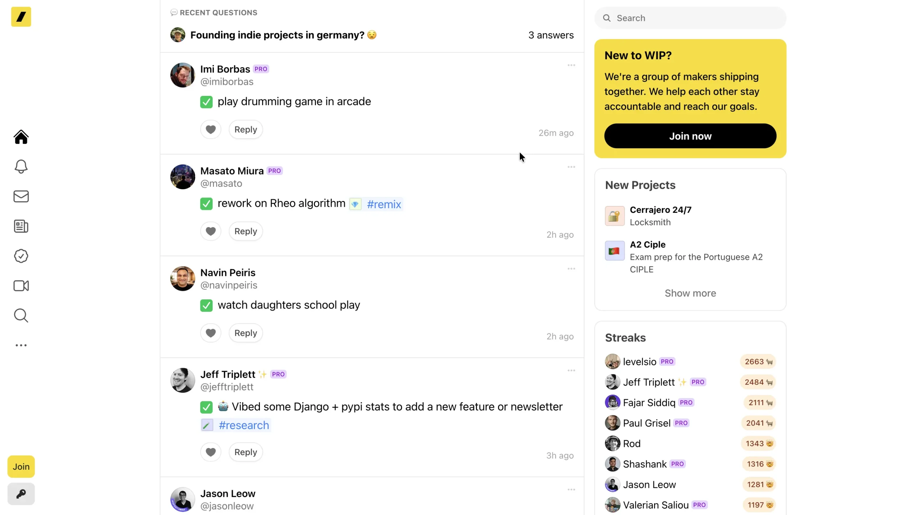The height and width of the screenshot is (515, 914).
Task: Like Masato Miura's Rheo algorithm post
Action: pyautogui.click(x=211, y=231)
